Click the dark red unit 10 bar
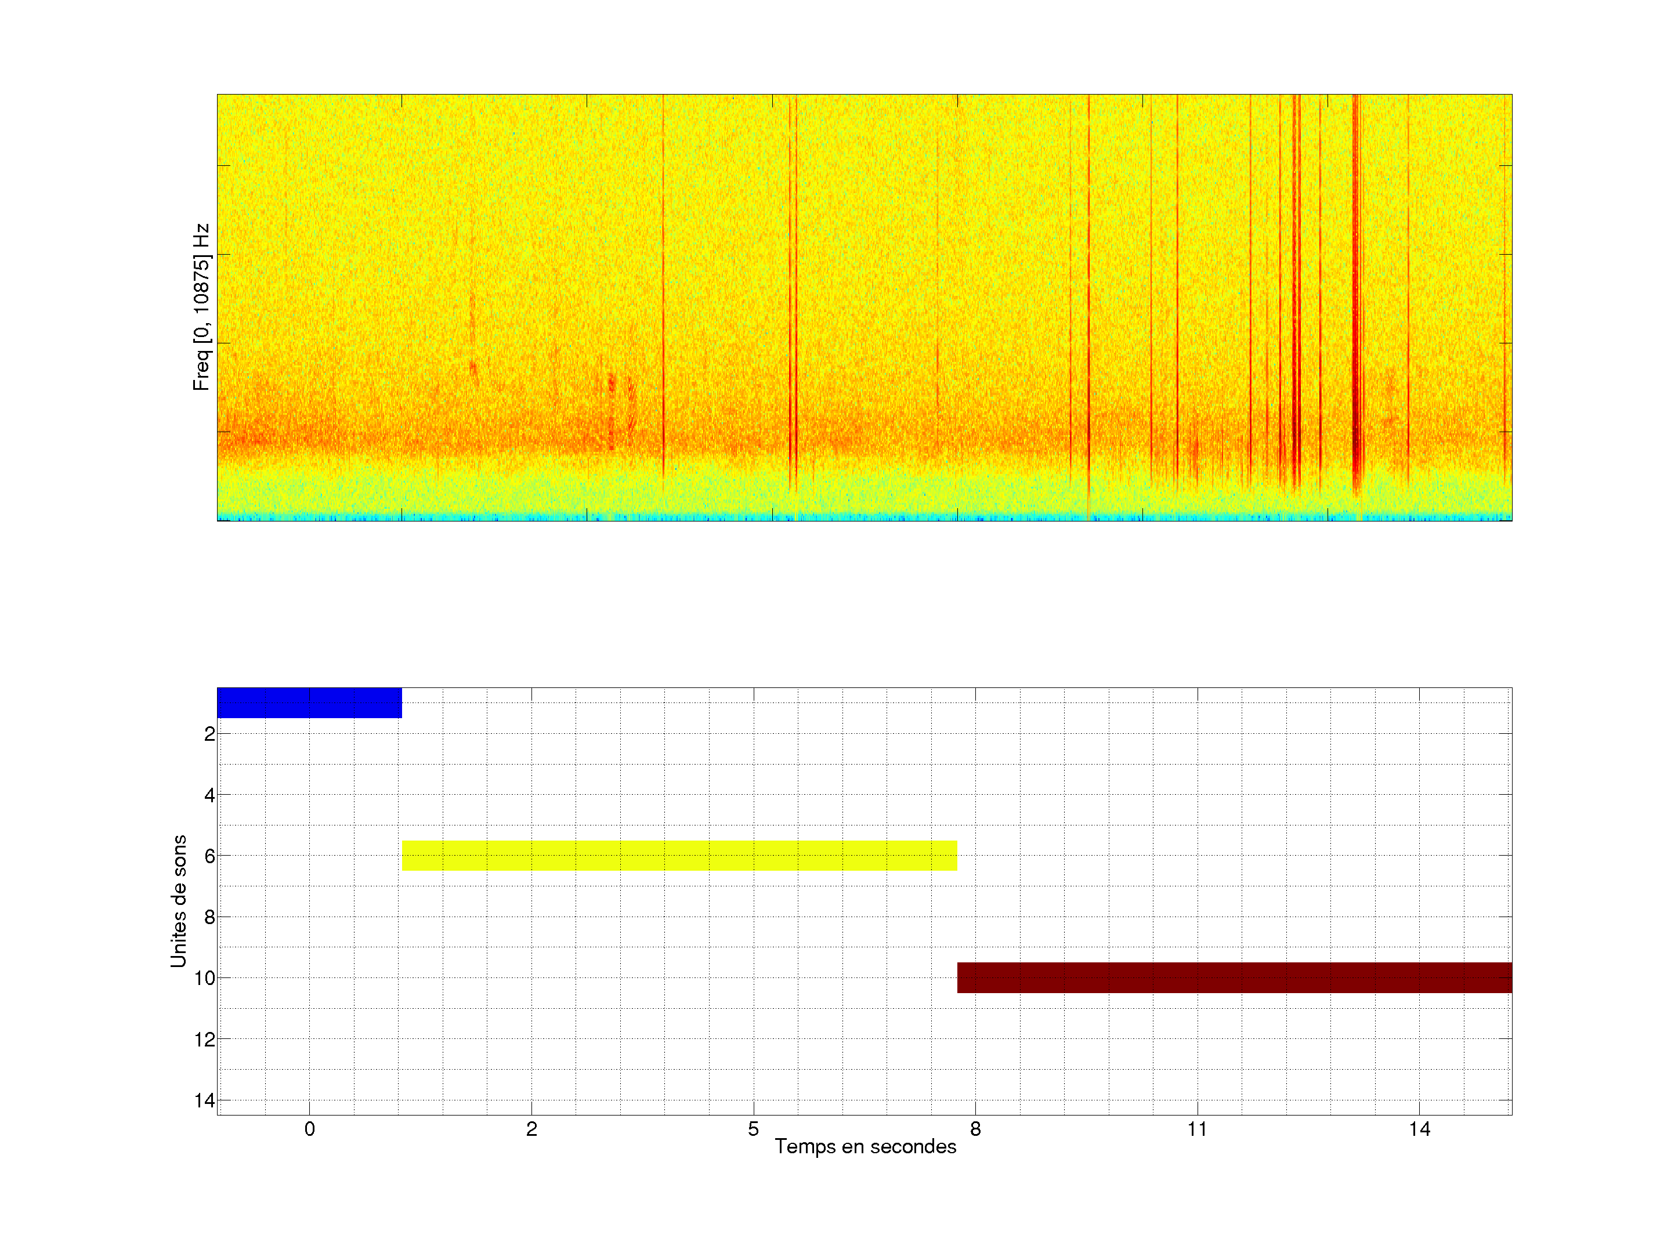Image resolution: width=1671 pixels, height=1253 pixels. [x=1234, y=977]
